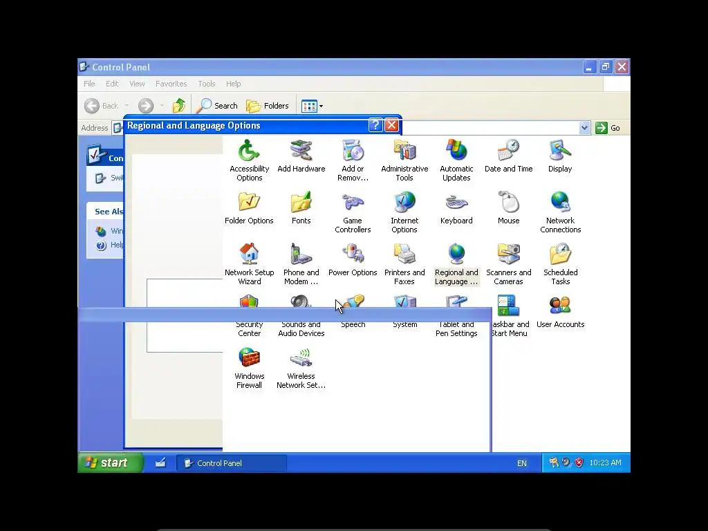Viewport: 708px width, 531px height.
Task: Click the EN language indicator
Action: pos(521,463)
